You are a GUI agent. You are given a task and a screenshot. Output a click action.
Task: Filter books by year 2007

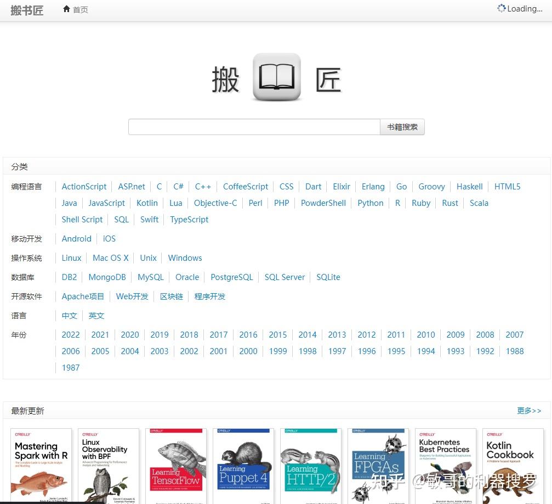click(514, 335)
